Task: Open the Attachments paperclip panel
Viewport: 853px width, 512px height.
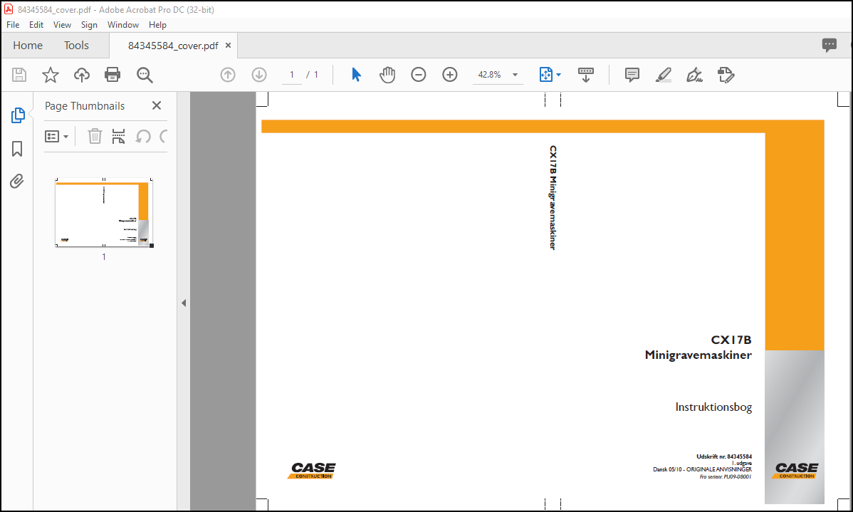Action: tap(17, 181)
